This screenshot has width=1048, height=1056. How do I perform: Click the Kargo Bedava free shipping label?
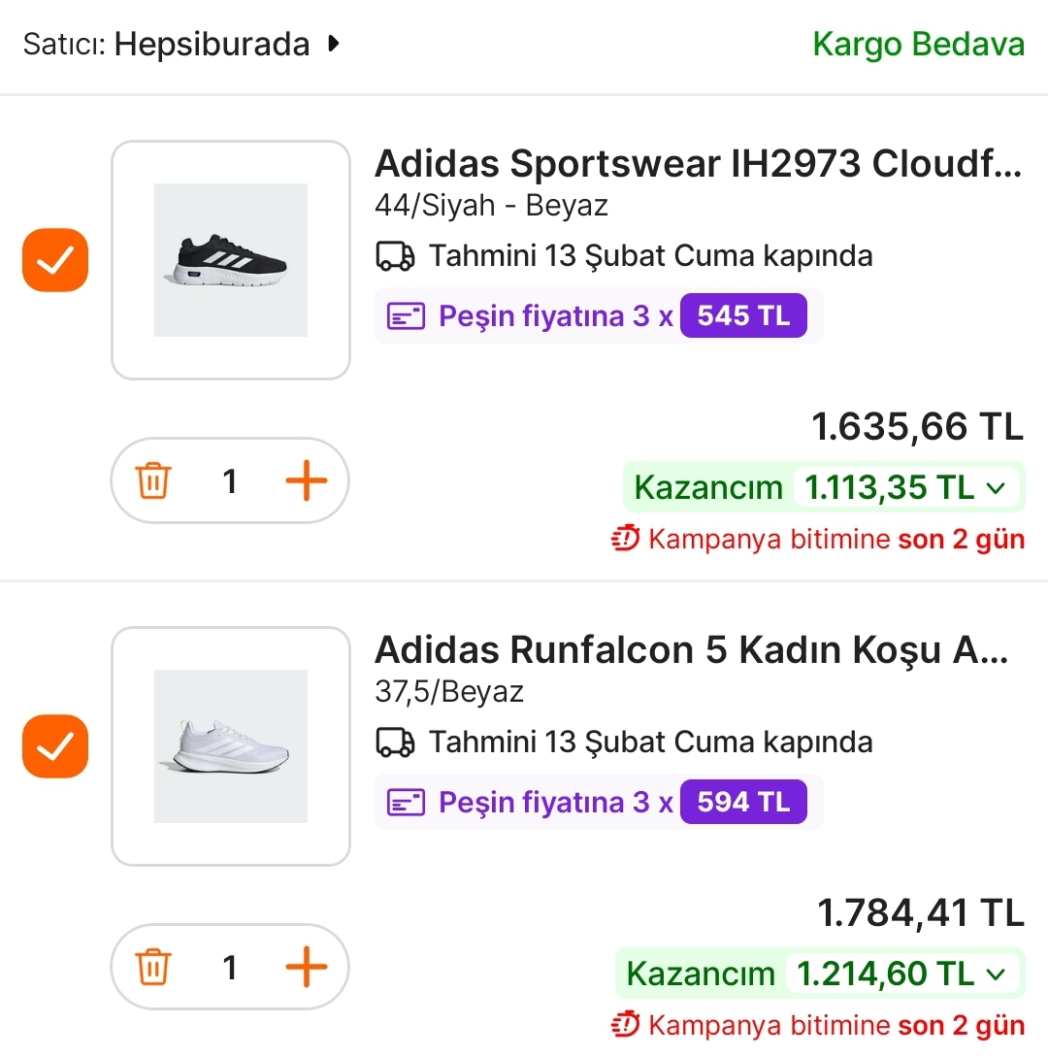(918, 44)
